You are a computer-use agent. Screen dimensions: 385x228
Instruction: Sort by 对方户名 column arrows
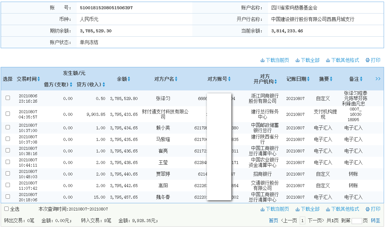click(176, 79)
